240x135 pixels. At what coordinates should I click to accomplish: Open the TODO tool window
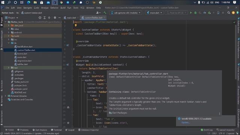[9, 130]
